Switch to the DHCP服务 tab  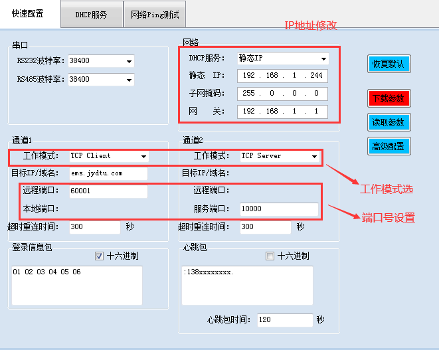coord(91,14)
